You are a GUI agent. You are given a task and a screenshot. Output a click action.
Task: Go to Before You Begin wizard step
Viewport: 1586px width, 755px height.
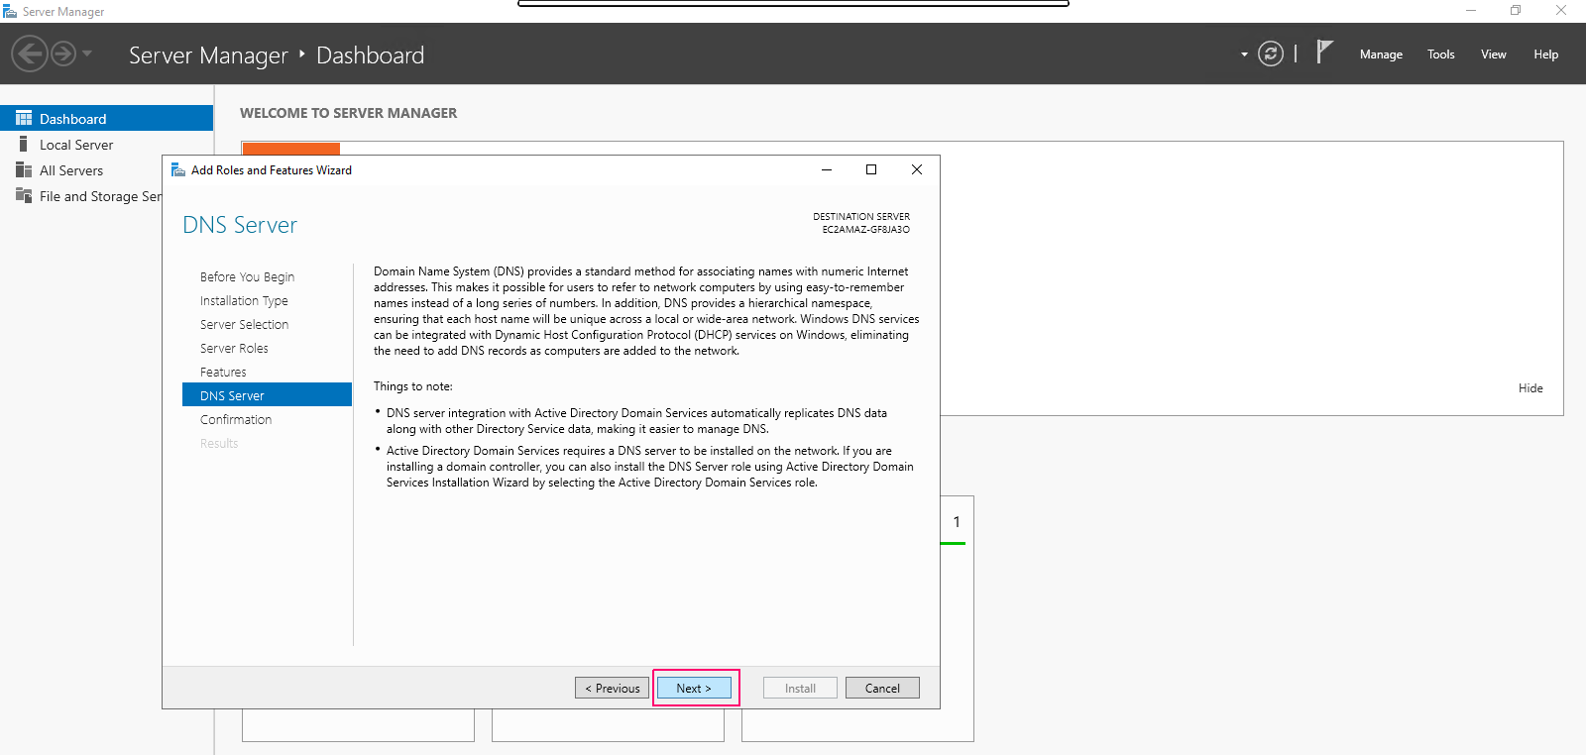[247, 276]
